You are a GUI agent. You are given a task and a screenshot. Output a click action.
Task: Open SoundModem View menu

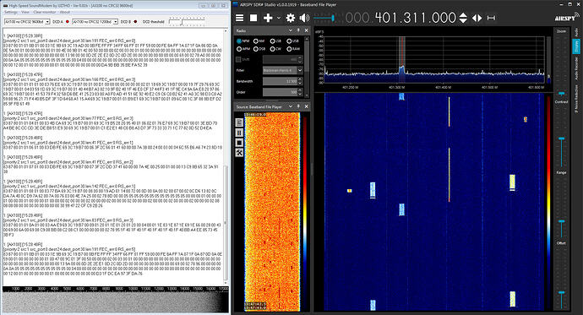pyautogui.click(x=25, y=12)
